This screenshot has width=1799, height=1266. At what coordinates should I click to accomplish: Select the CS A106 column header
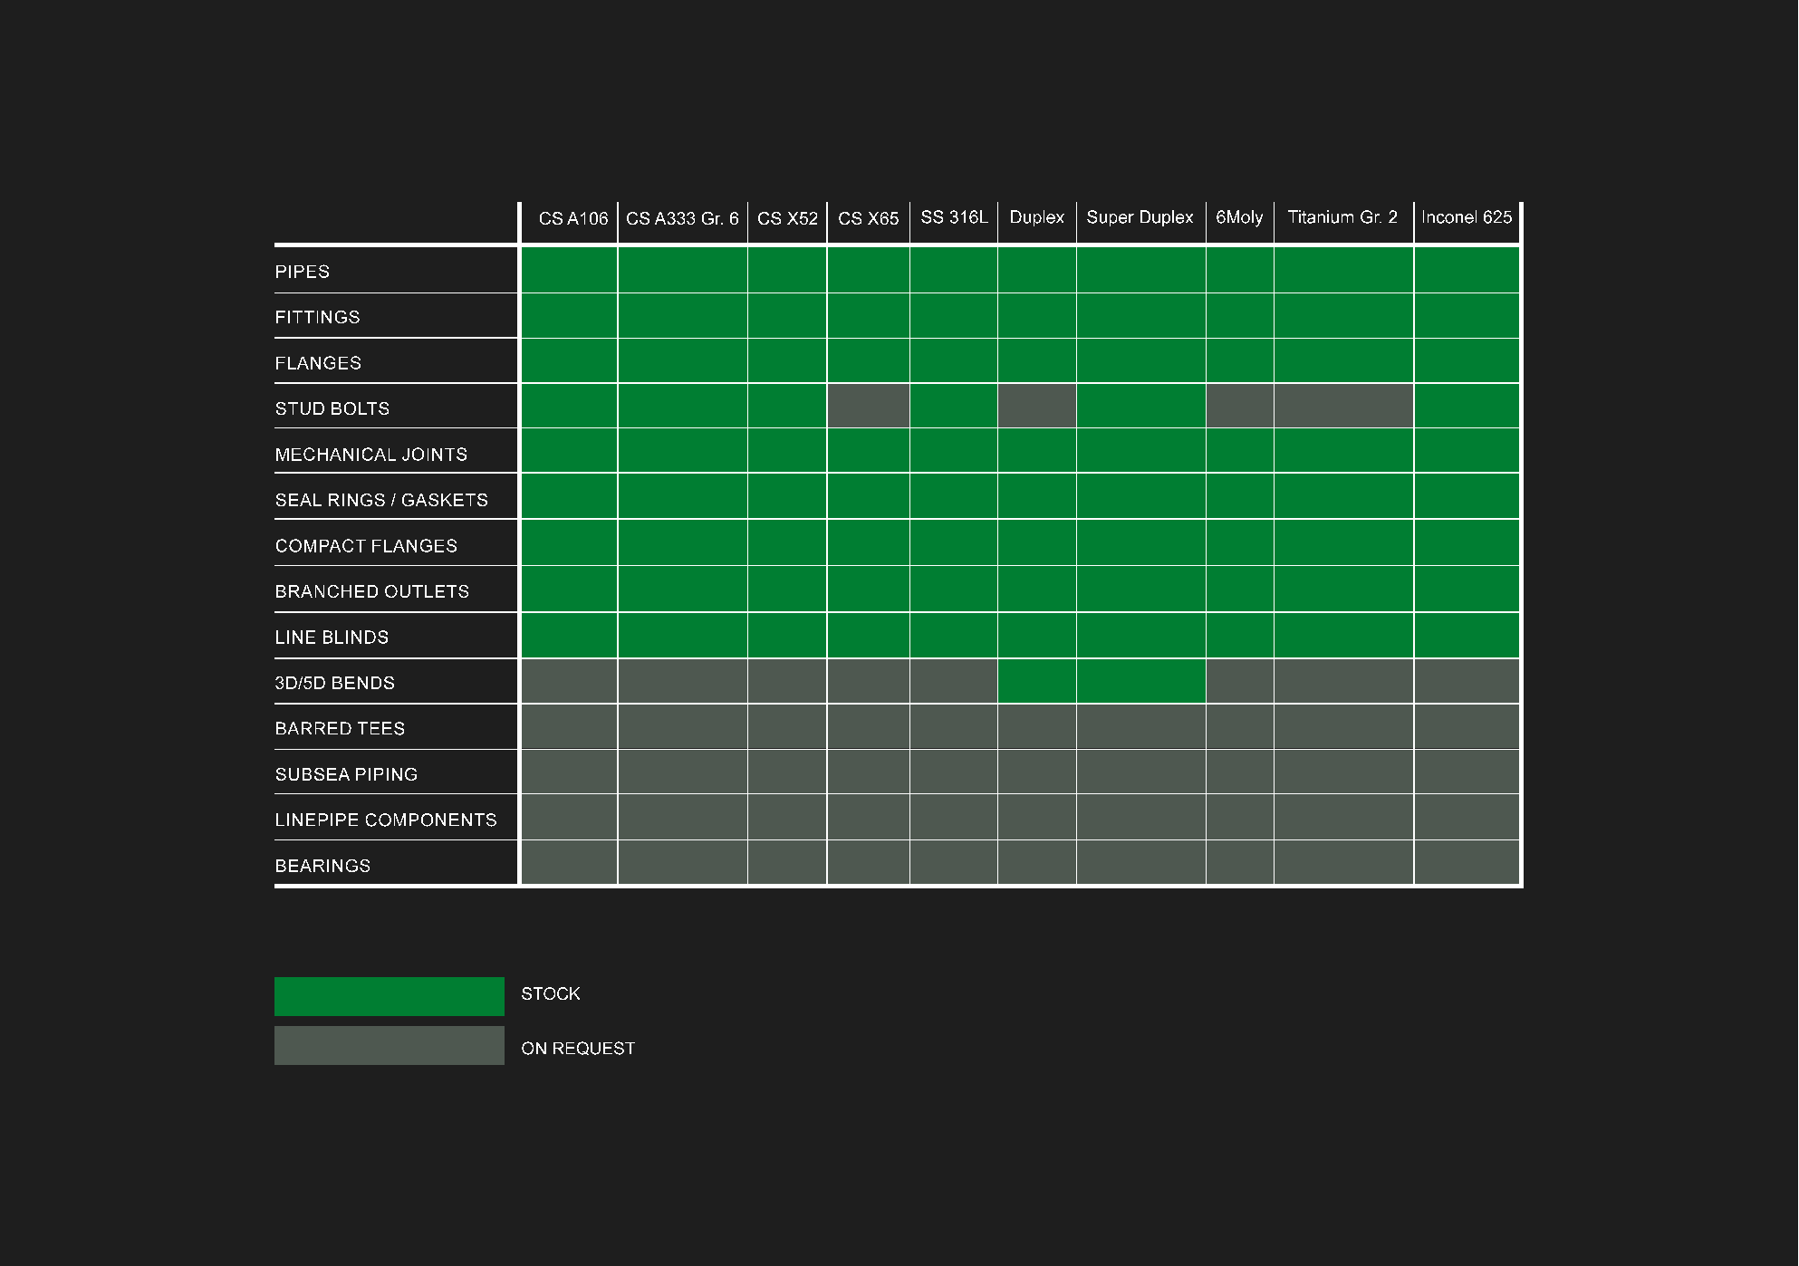click(572, 218)
